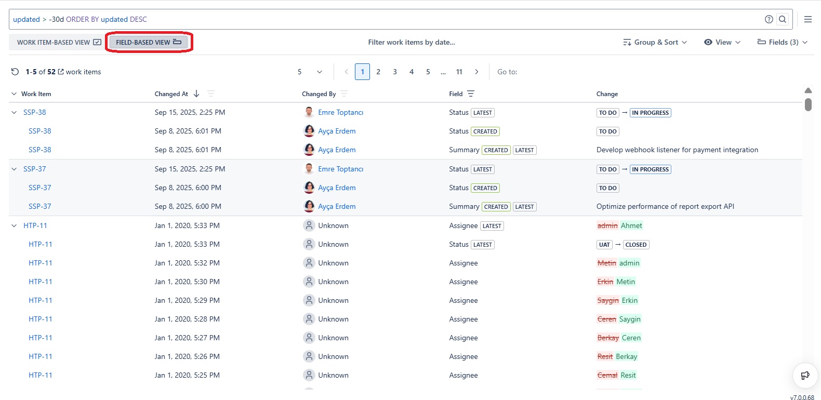Go to page 11
Viewport: 821px width, 400px height.
pos(459,72)
